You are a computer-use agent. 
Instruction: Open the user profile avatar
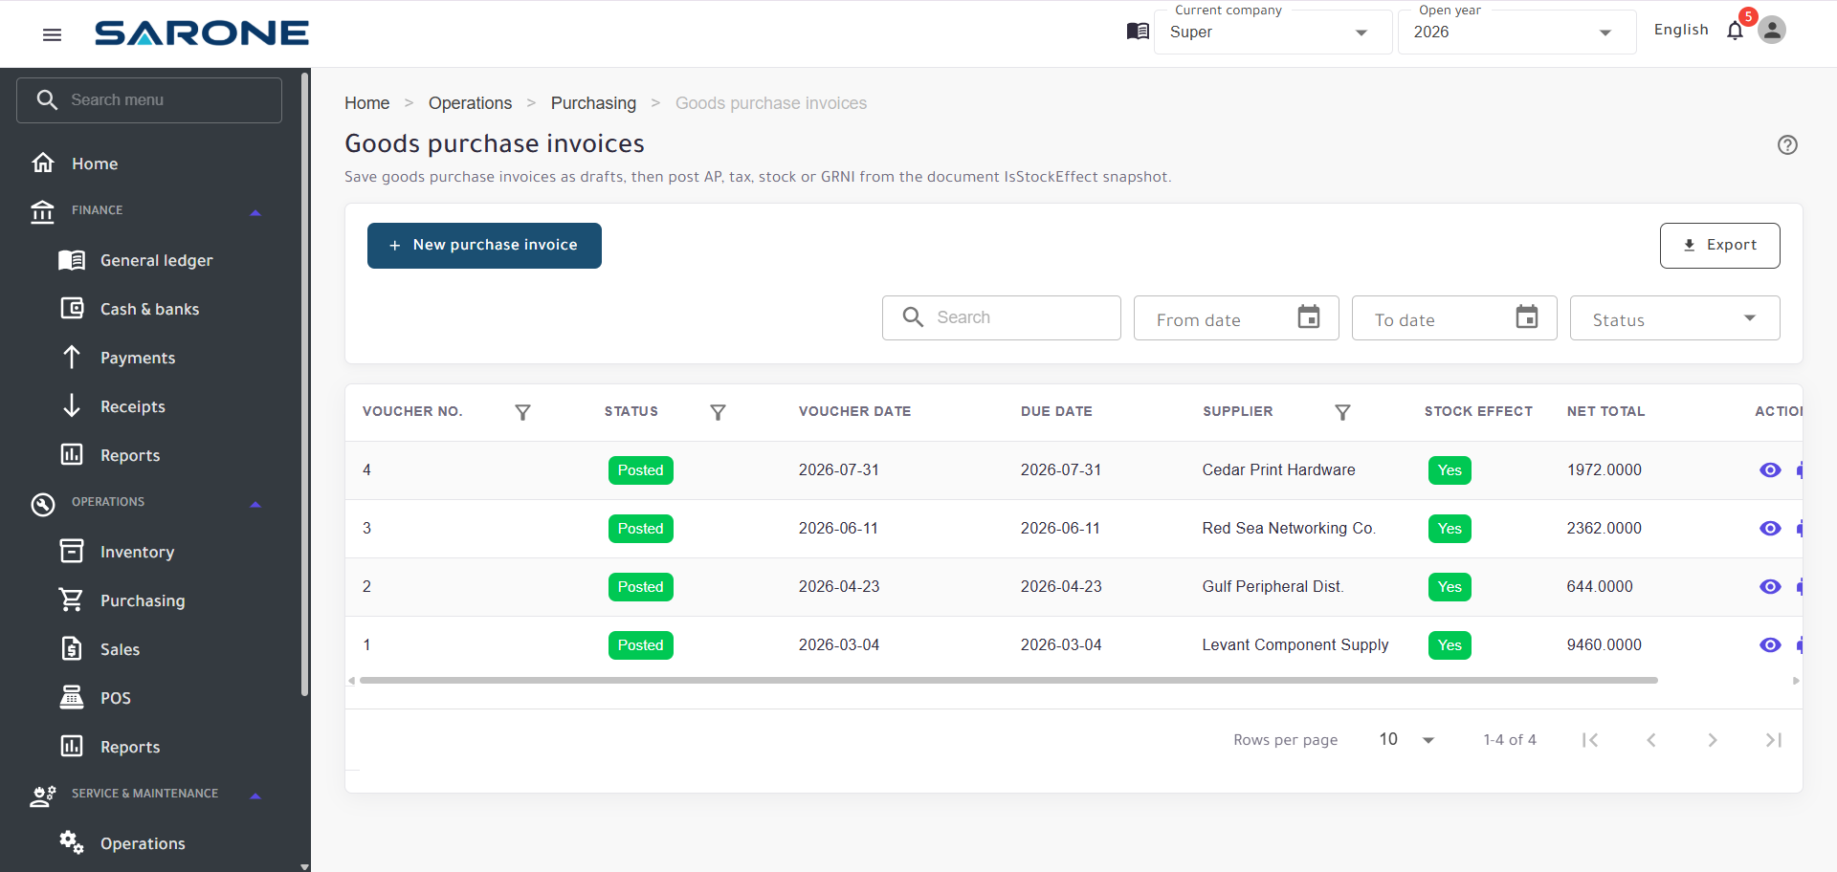click(1772, 30)
